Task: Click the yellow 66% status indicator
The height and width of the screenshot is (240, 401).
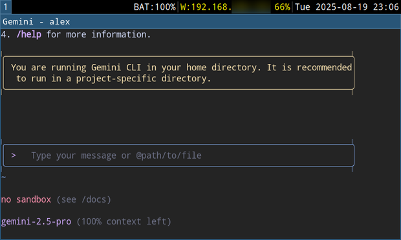Action: coord(282,7)
